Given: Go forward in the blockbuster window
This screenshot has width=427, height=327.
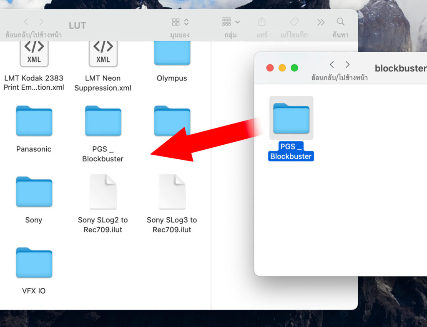Looking at the screenshot, I should pyautogui.click(x=347, y=64).
